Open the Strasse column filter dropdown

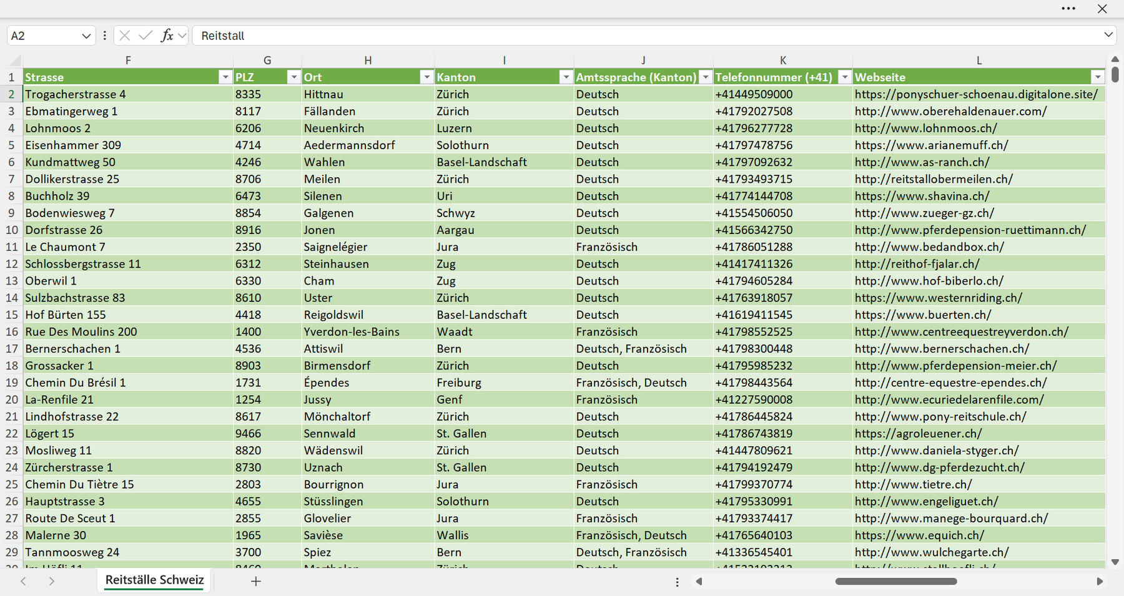[x=225, y=77]
